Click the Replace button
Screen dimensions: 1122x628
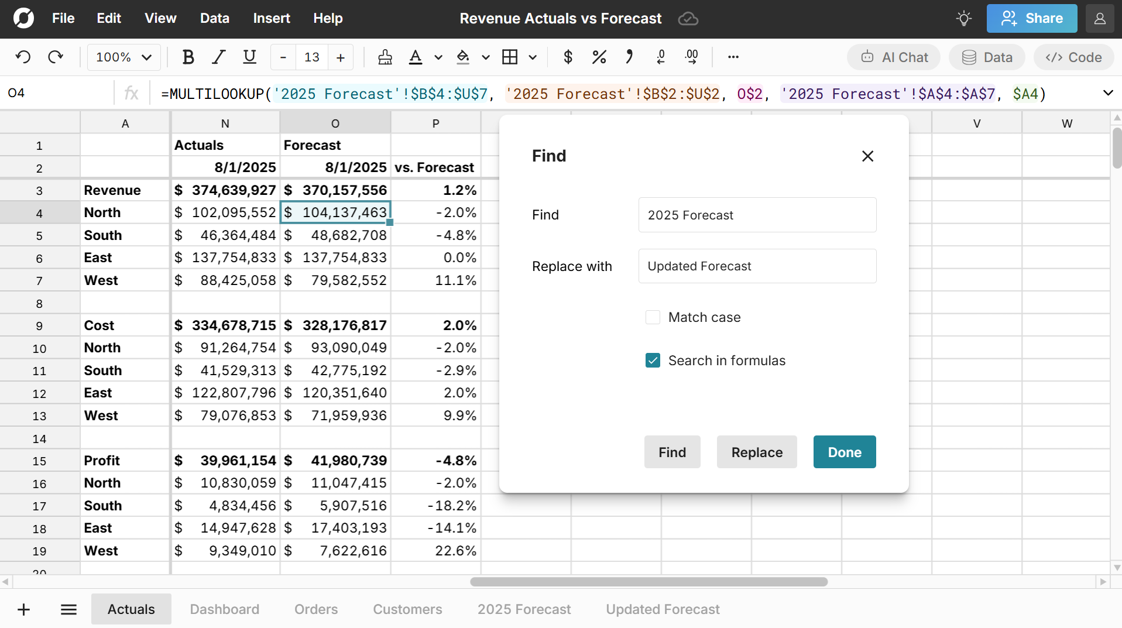(x=757, y=452)
